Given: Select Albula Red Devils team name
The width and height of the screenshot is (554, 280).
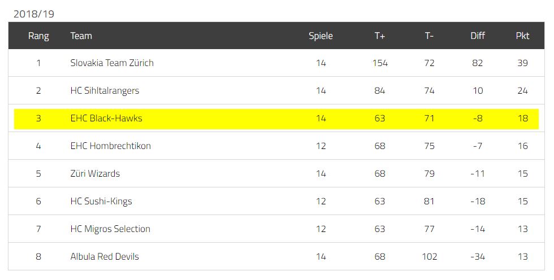Looking at the screenshot, I should (104, 256).
